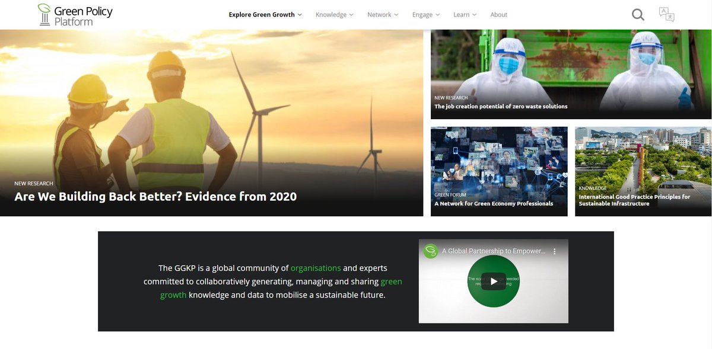Open zero waste solutions job creation article
712x349 pixels.
(501, 107)
